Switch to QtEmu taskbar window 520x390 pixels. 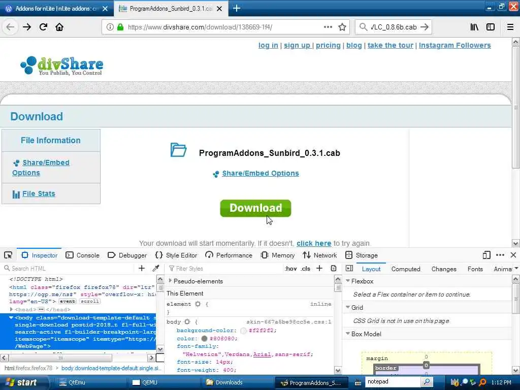coord(89,383)
